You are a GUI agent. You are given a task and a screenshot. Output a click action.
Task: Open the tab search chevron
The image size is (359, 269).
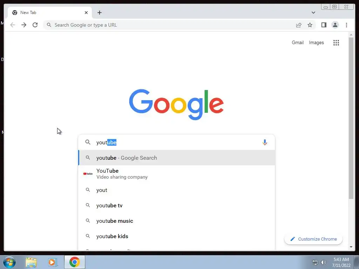coord(313,13)
